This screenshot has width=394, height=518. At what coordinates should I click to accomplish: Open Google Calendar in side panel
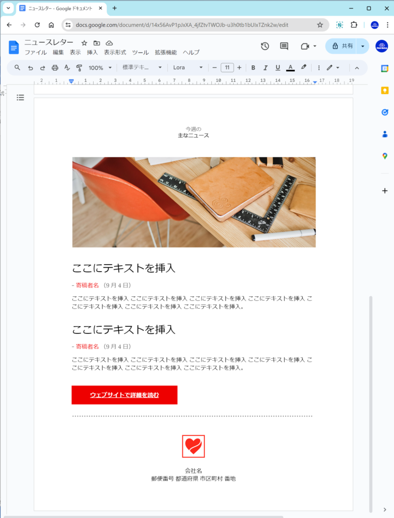[385, 68]
